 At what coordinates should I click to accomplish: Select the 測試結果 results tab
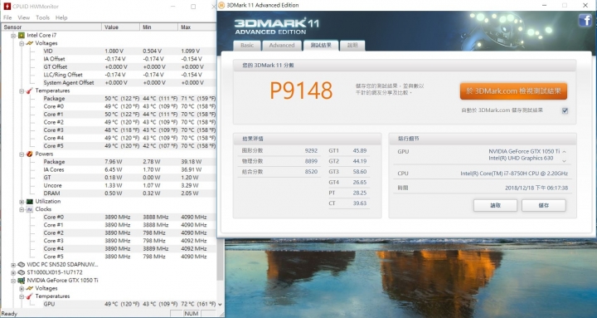[321, 45]
